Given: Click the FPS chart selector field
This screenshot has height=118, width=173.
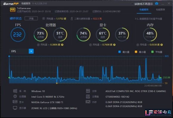Looking at the screenshot, I should (21, 51).
